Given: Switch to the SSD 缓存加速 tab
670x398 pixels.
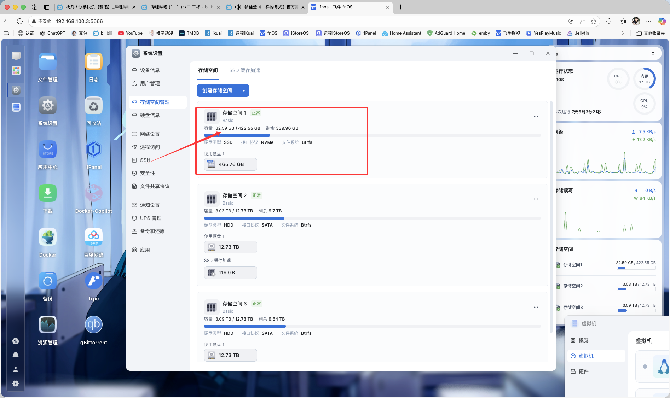Looking at the screenshot, I should click(x=244, y=70).
